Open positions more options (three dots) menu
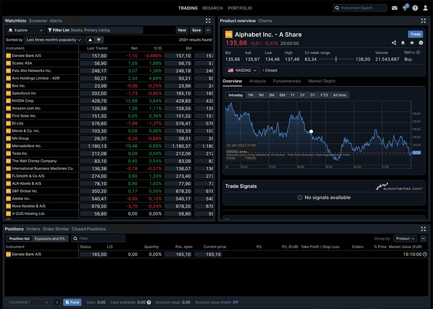 pos(423,238)
